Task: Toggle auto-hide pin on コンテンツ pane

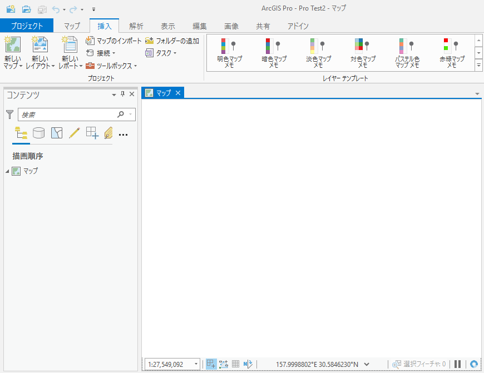Action: (122, 94)
